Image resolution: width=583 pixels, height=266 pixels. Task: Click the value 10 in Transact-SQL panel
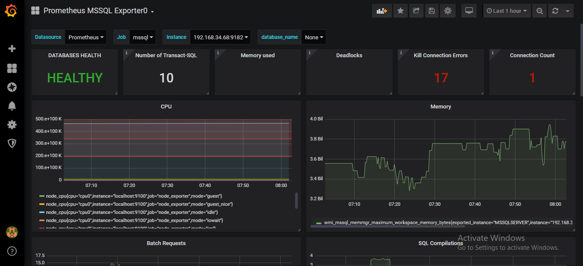tap(166, 78)
